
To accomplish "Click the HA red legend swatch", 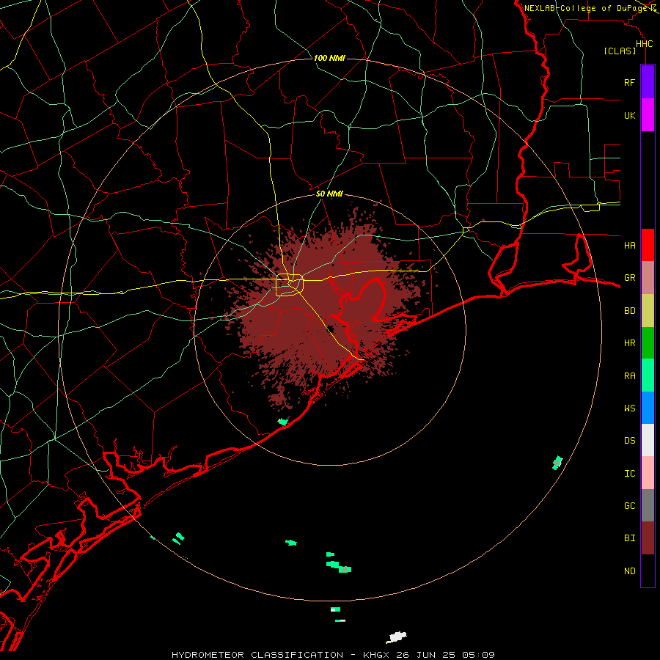I will click(x=648, y=245).
